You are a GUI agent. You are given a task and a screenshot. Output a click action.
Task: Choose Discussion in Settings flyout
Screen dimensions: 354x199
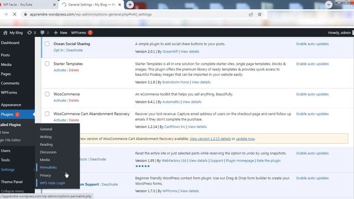[x=48, y=152]
